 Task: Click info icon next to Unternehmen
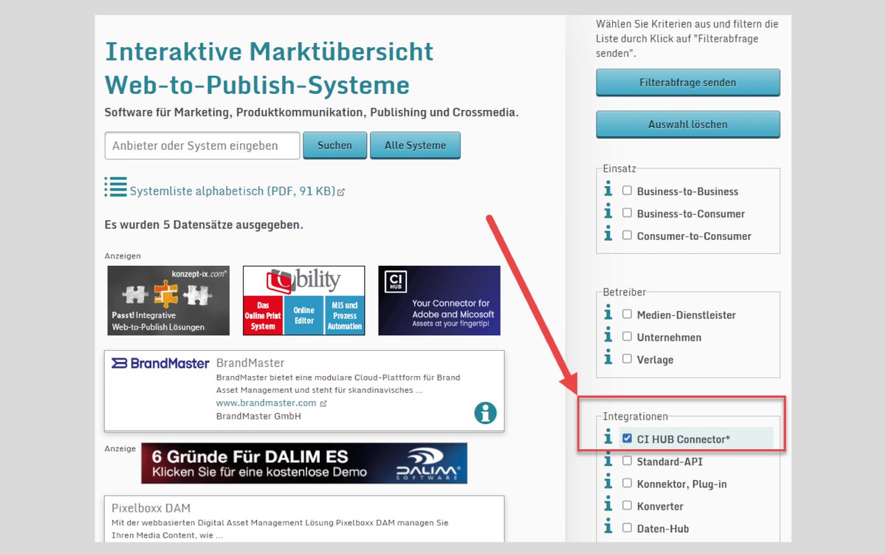[x=608, y=335]
